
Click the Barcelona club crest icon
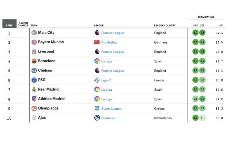click(x=34, y=61)
